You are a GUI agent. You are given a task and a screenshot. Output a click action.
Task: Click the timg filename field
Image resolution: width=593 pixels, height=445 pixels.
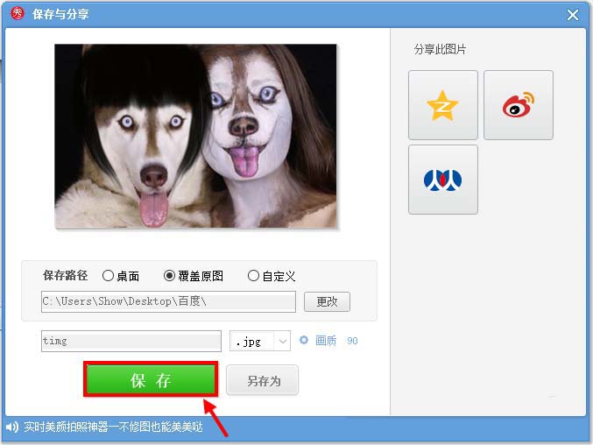tap(131, 341)
